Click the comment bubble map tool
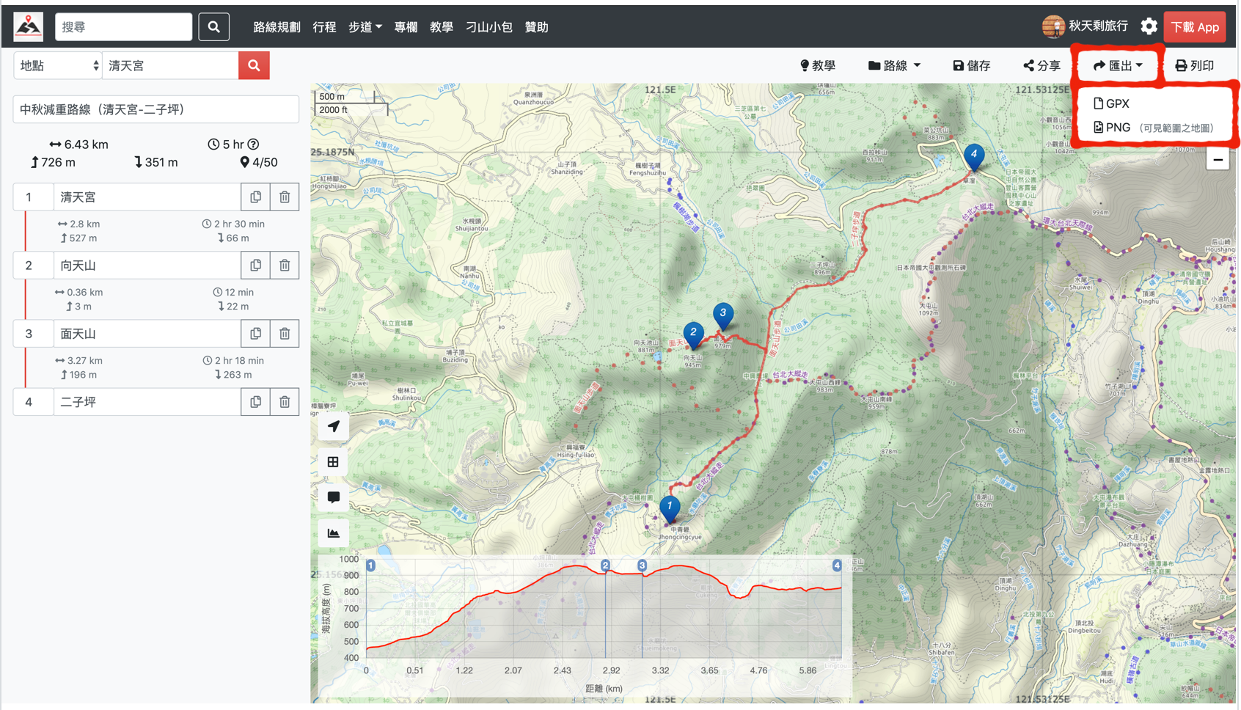Screen dimensions: 1241x710 333,497
